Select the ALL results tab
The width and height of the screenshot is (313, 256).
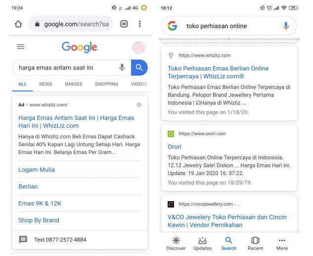[x=22, y=84]
